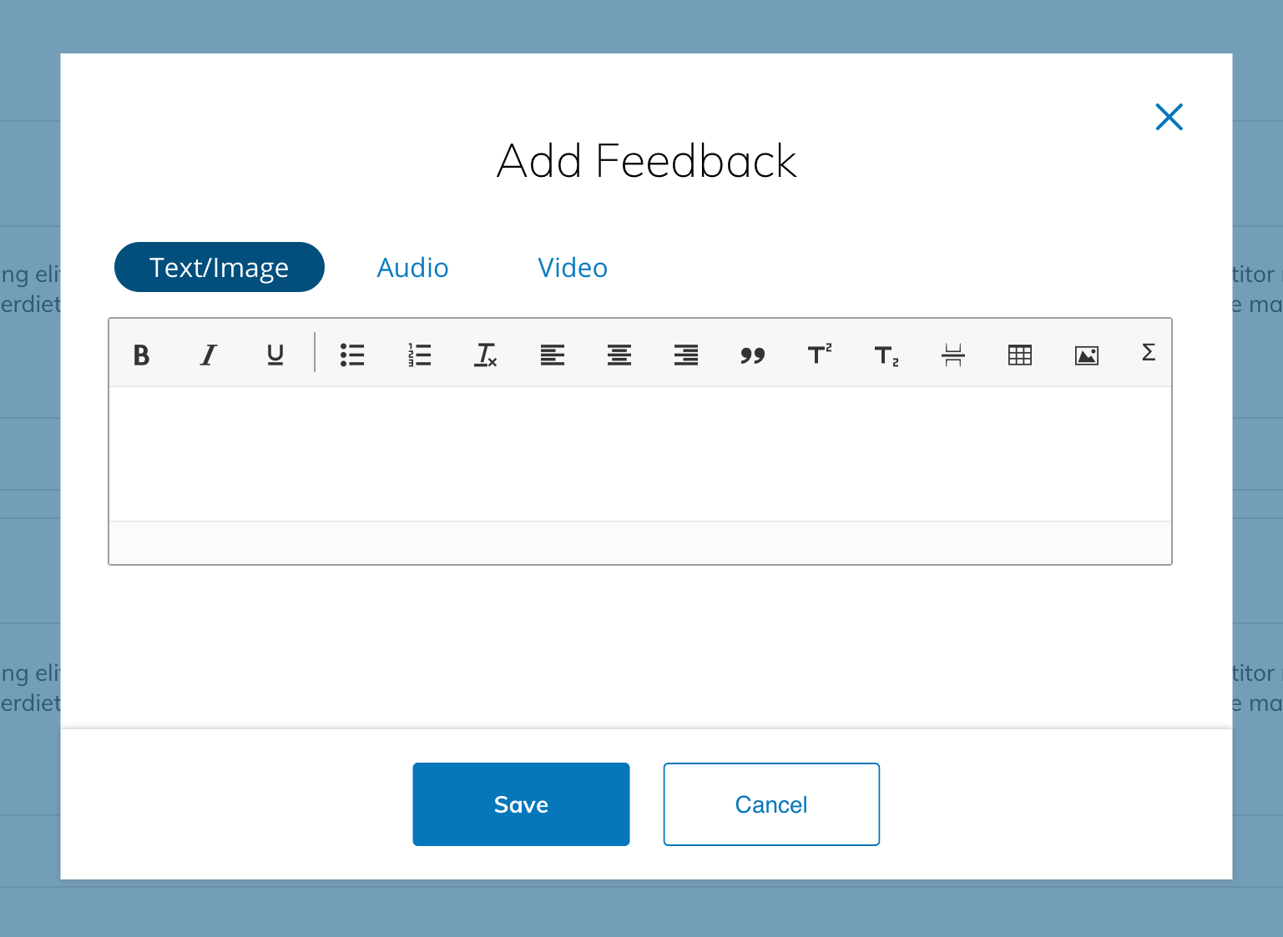This screenshot has height=937, width=1283.
Task: Align text to the right
Action: 686,354
